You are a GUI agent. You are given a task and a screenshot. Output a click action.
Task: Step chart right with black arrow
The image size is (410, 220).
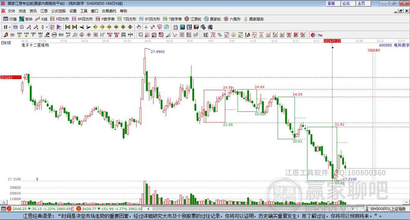point(88,27)
